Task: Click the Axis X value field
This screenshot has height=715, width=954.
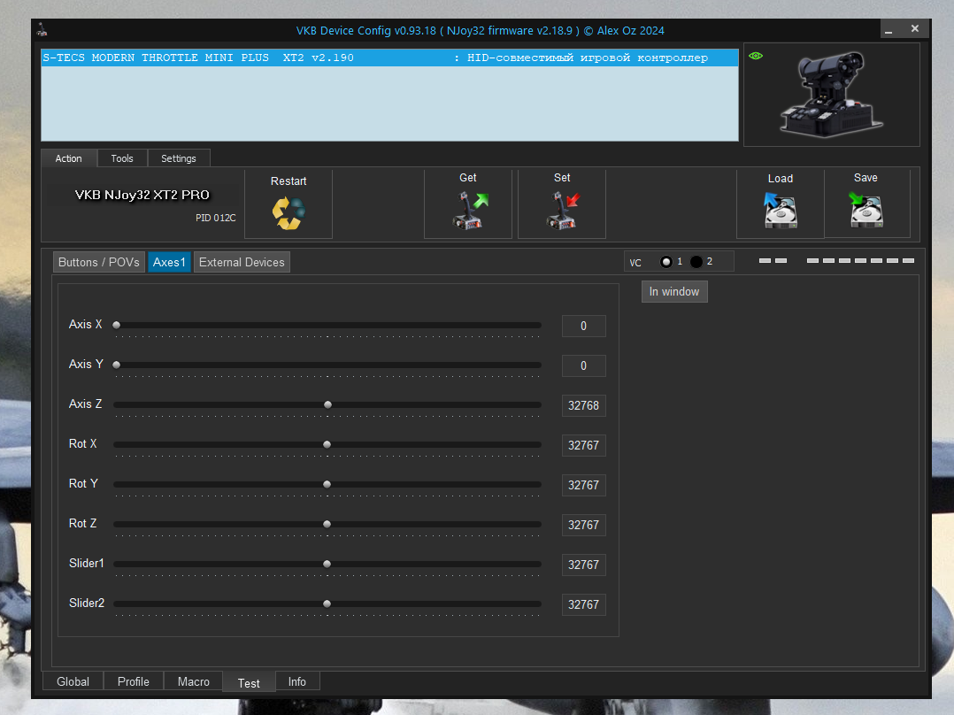Action: click(x=583, y=327)
